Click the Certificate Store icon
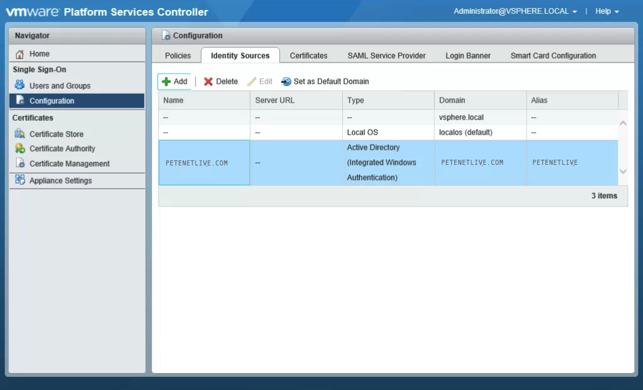The width and height of the screenshot is (643, 390). coord(20,134)
